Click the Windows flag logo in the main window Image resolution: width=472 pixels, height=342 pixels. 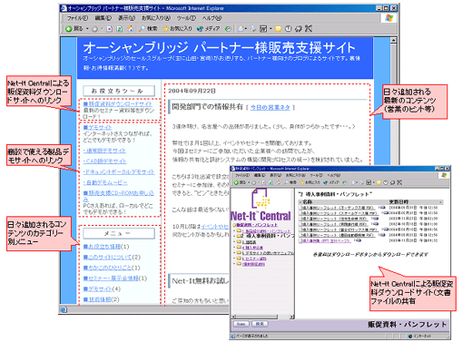click(389, 18)
